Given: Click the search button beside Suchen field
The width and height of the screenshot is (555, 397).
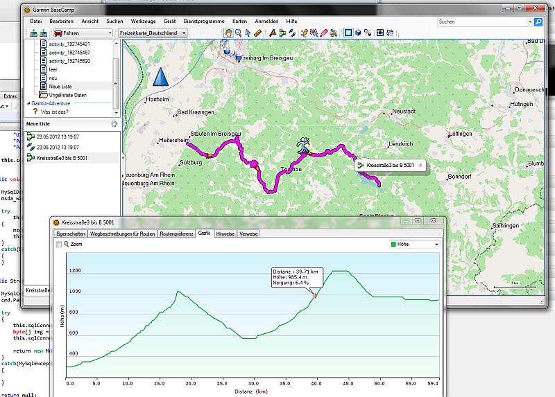Looking at the screenshot, I should (538, 22).
